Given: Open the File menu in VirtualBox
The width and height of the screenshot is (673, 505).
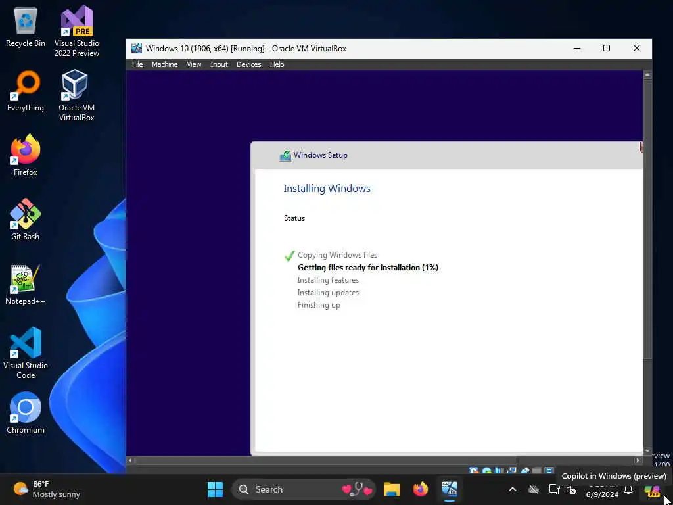Looking at the screenshot, I should coord(137,64).
